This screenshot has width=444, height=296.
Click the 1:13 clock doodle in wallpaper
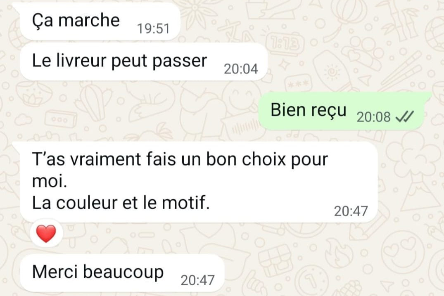point(286,45)
